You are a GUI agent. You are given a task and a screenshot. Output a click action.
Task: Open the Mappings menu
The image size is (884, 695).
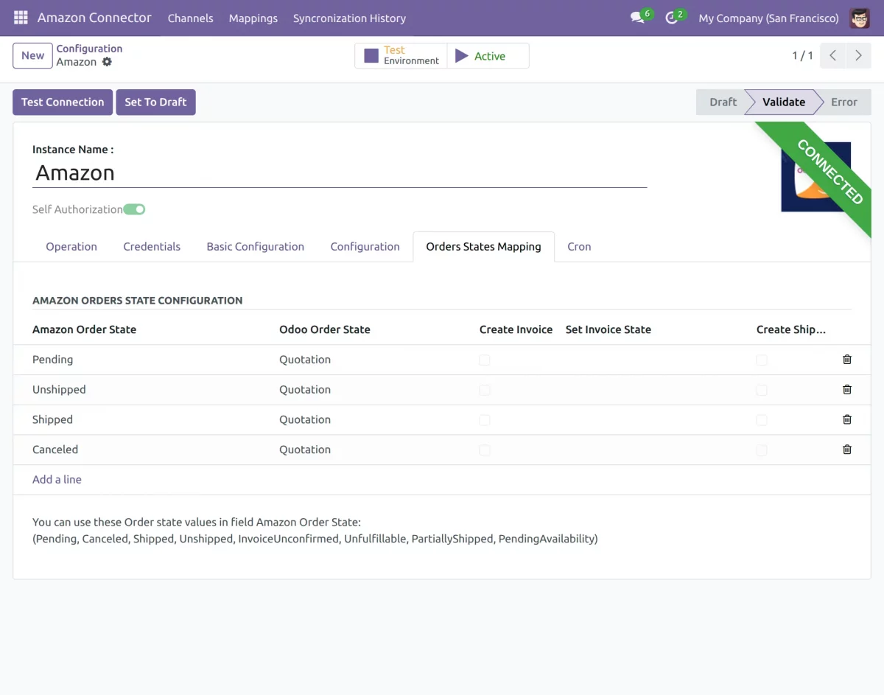[253, 18]
